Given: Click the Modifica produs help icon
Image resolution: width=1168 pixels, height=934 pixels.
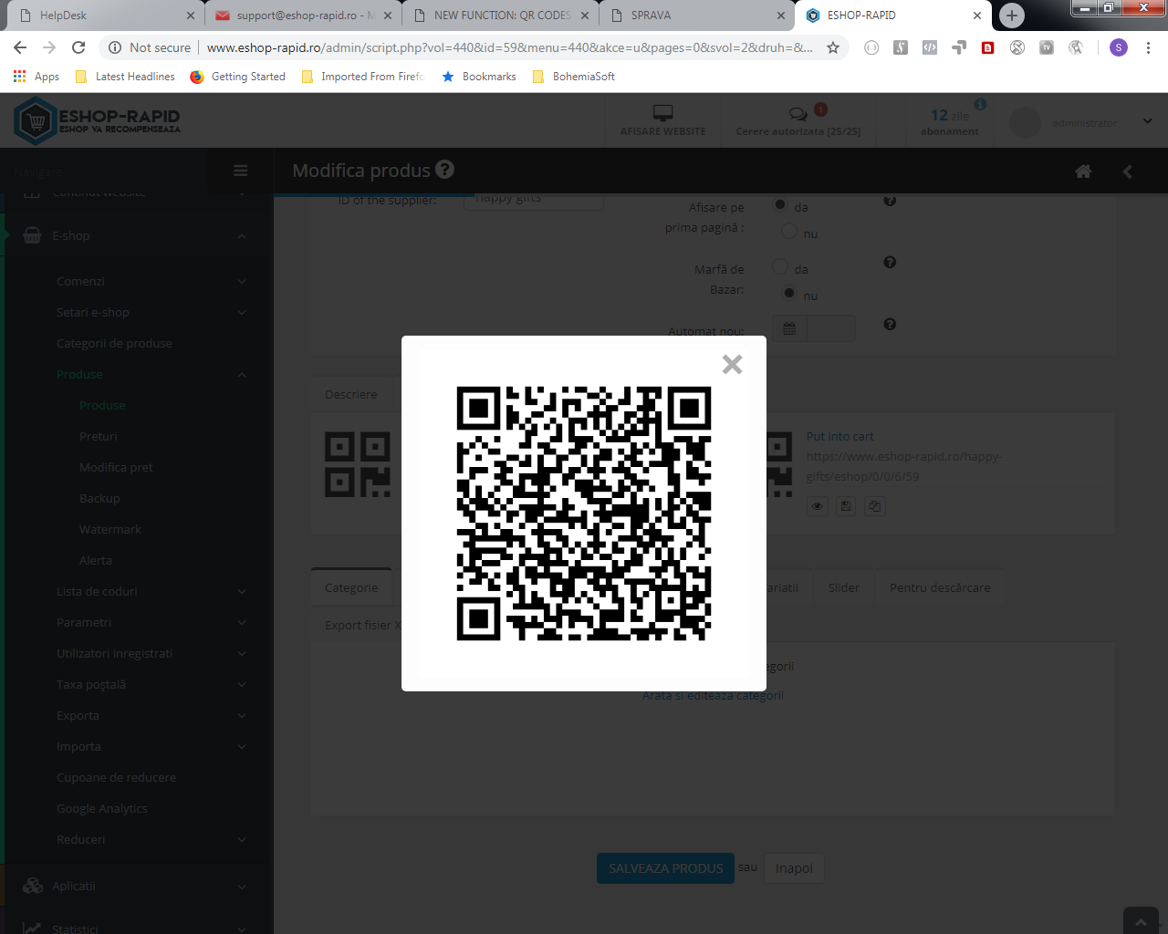Looking at the screenshot, I should point(444,170).
